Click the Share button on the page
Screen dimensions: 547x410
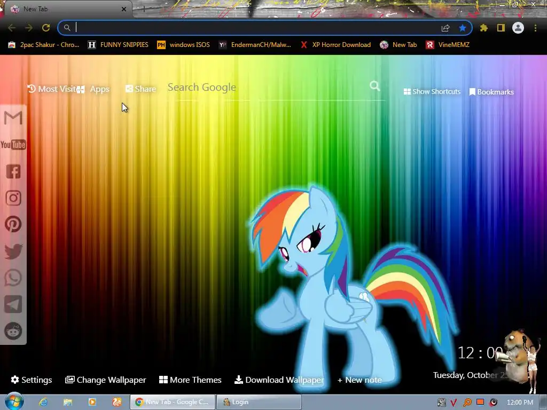pyautogui.click(x=140, y=89)
